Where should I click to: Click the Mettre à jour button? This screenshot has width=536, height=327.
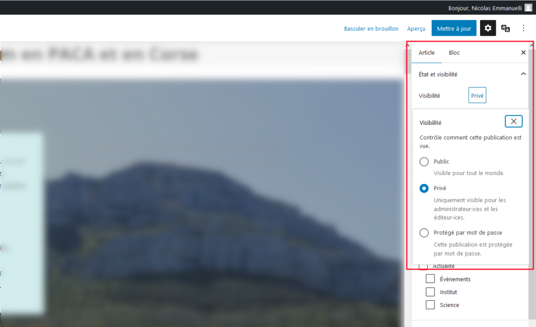pyautogui.click(x=454, y=28)
